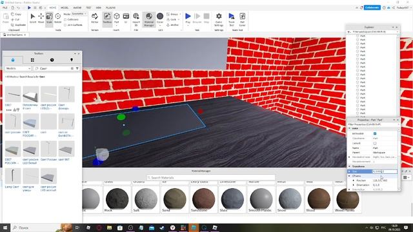This screenshot has width=413, height=232.
Task: Open the UI insert tool
Action: [126, 19]
